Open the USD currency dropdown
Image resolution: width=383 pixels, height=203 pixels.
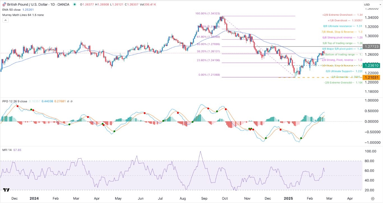(370, 4)
